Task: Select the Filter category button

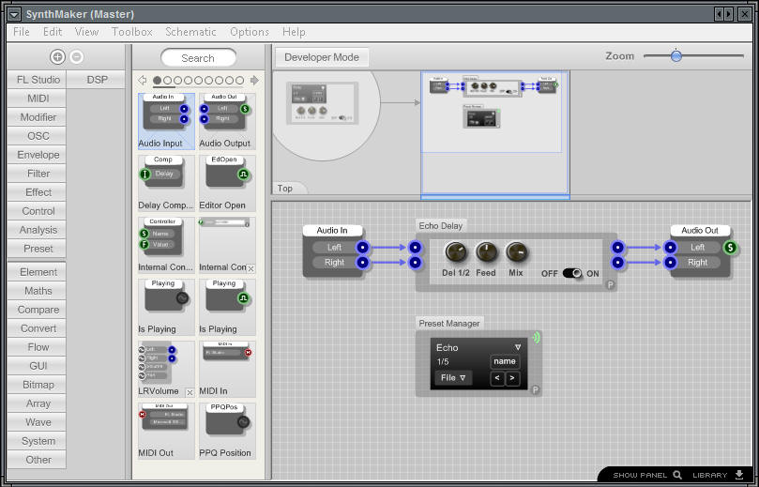Action: point(38,174)
